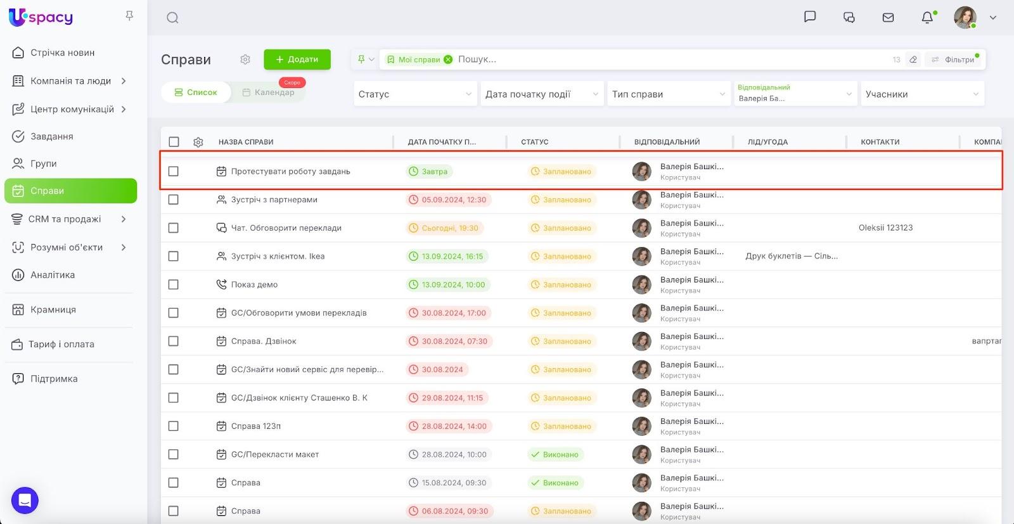Clear filters with the eraser icon
The image size is (1014, 524).
click(x=913, y=60)
